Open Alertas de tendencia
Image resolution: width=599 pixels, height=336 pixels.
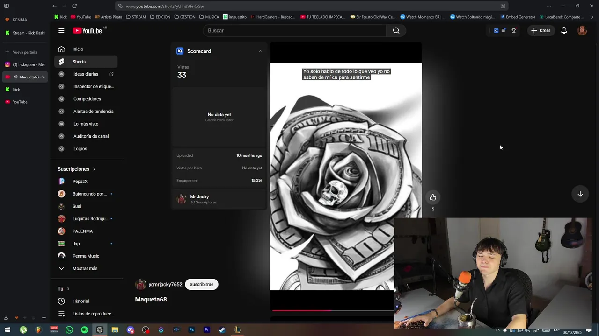pyautogui.click(x=86, y=112)
